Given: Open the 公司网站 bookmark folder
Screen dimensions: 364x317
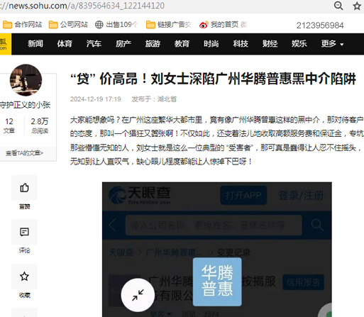Looking at the screenshot, I should (68, 24).
